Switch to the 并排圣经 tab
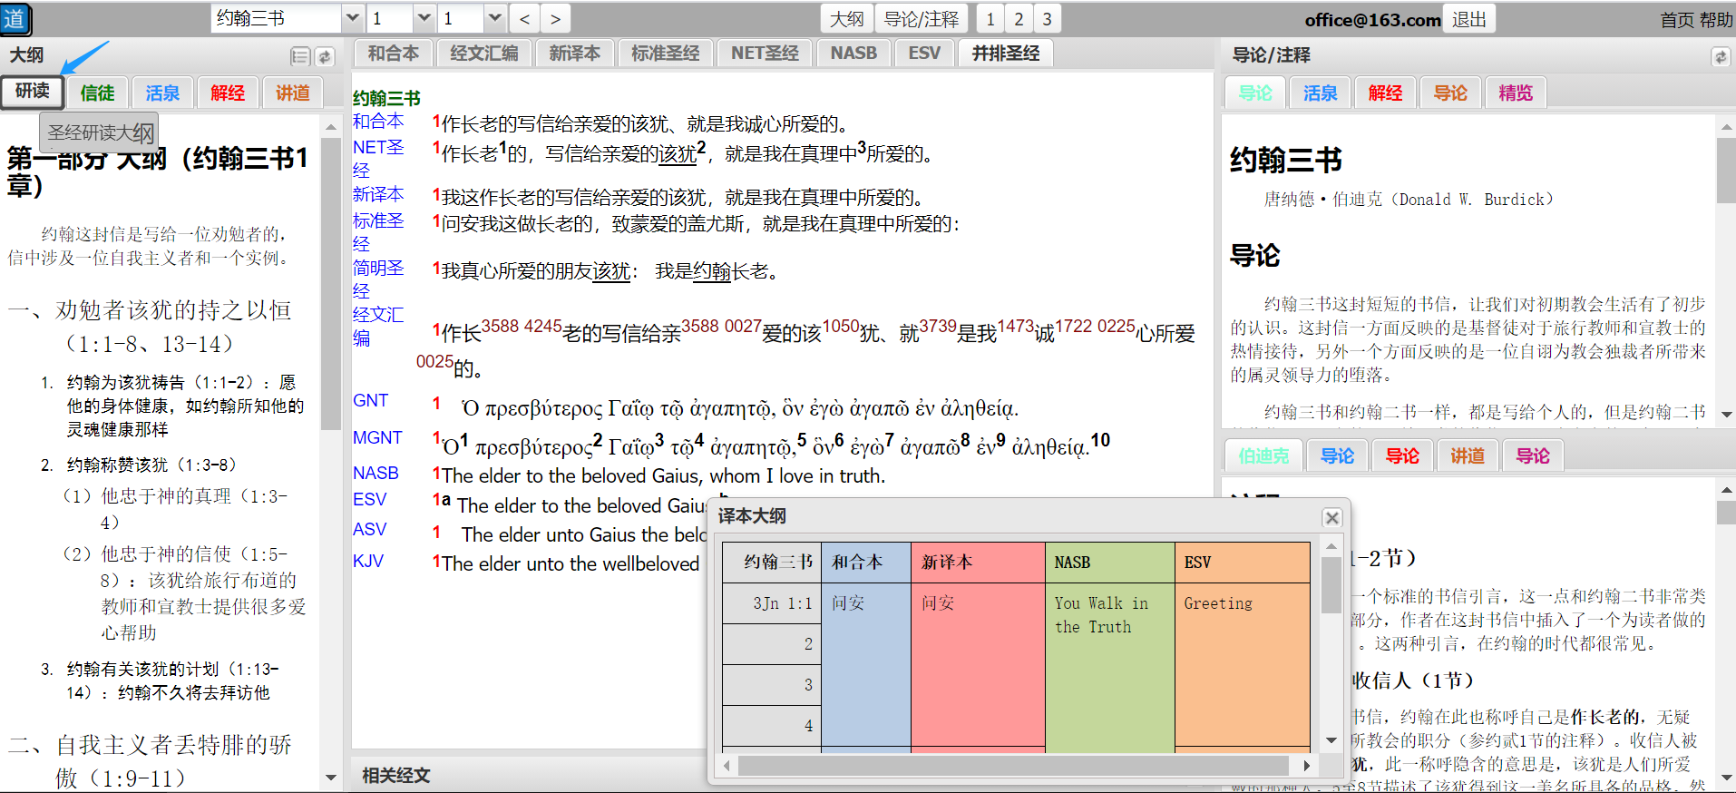 tap(1005, 54)
